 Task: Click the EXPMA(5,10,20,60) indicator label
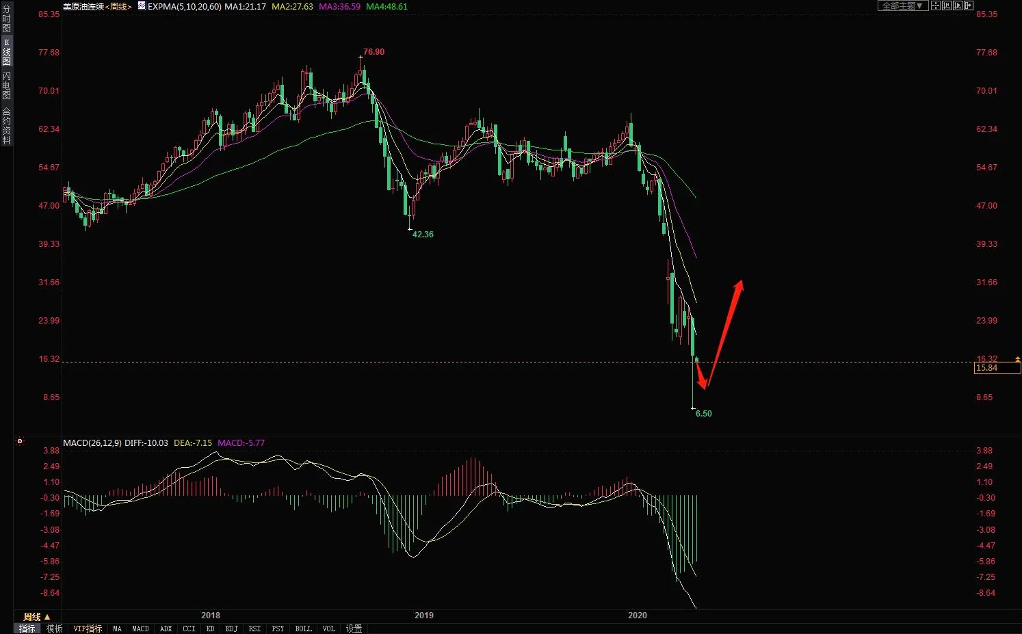[x=185, y=6]
